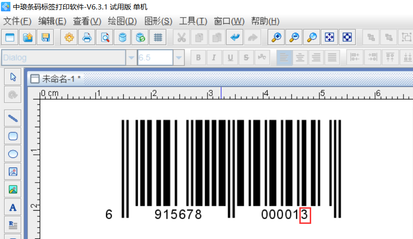Click the paste clipboard icon

[217, 37]
